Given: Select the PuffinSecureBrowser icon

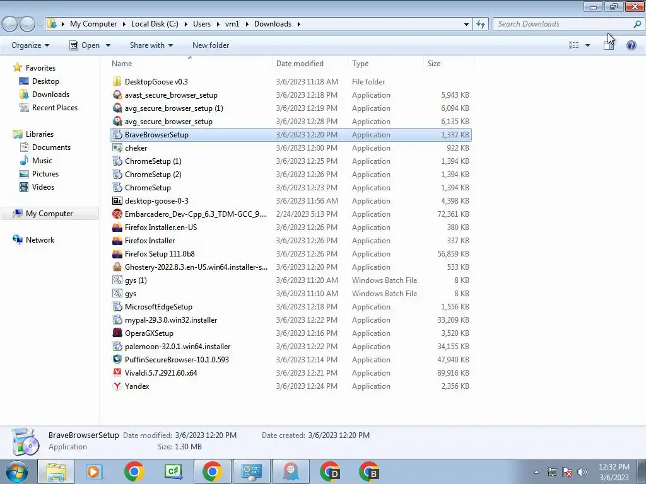Looking at the screenshot, I should [117, 359].
